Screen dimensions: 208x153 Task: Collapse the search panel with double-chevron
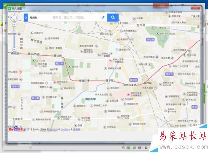tap(26, 17)
